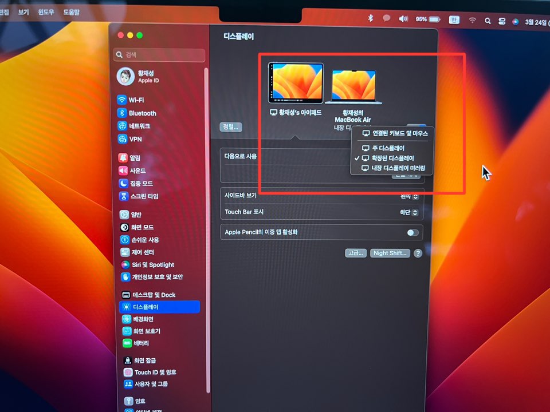This screenshot has height=412, width=550.
Task: Open the 화면 잠금 pane
Action: click(x=140, y=360)
